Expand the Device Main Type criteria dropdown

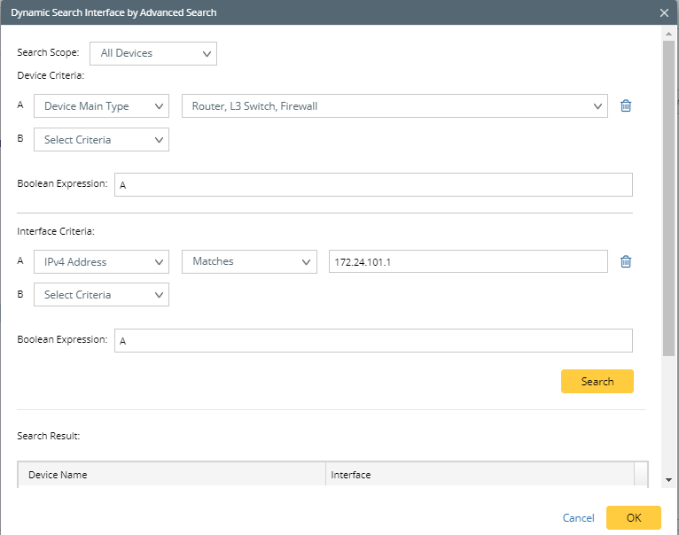(x=101, y=106)
